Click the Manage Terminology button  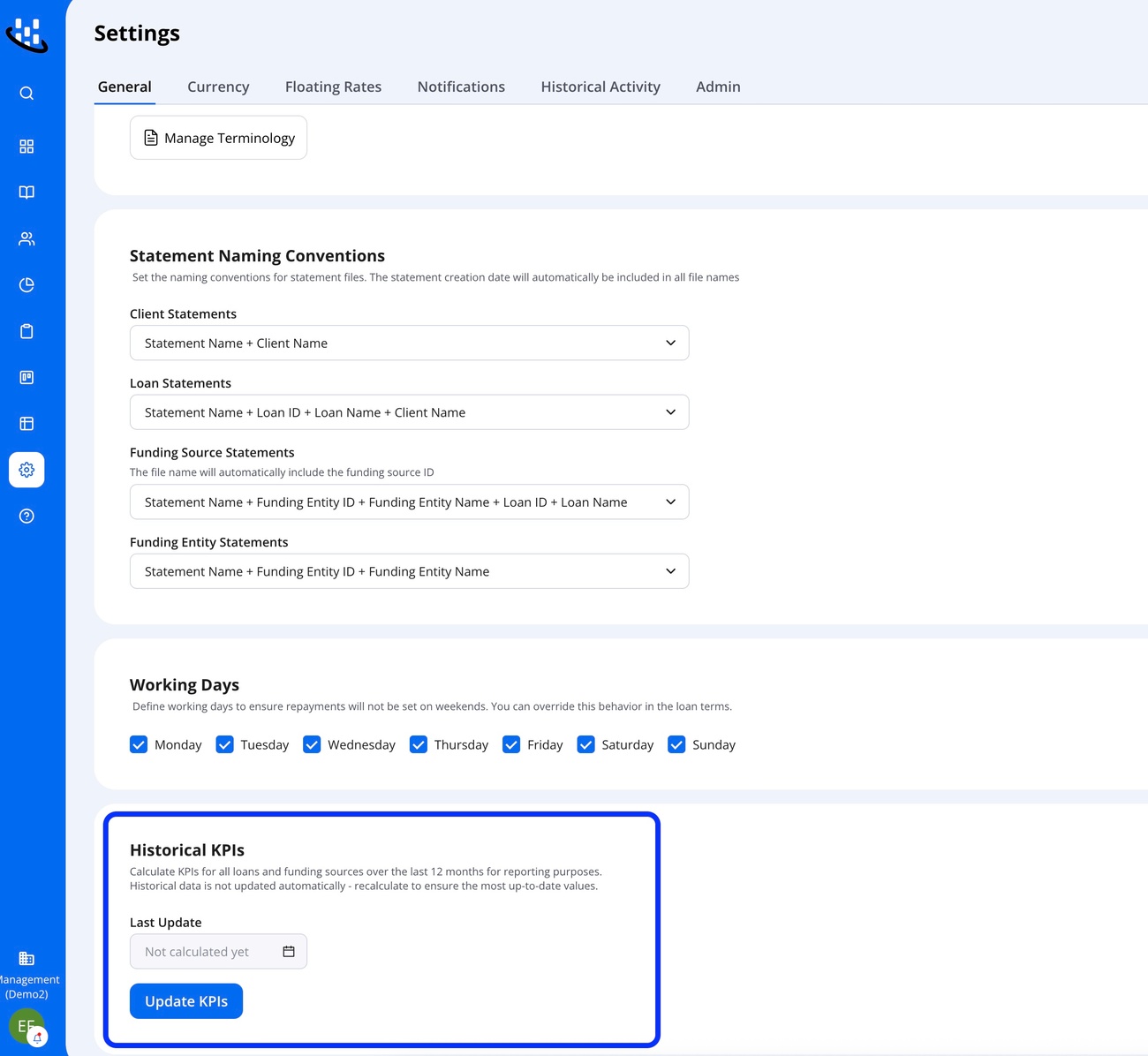coord(218,138)
